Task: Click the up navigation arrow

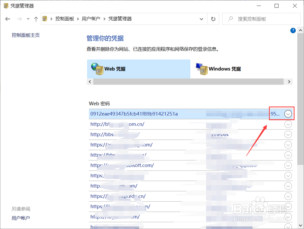Action: coord(36,19)
